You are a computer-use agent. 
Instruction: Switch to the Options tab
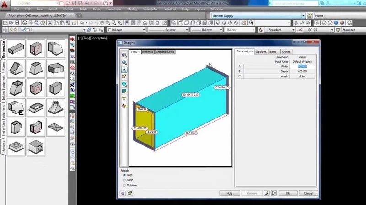click(x=261, y=52)
